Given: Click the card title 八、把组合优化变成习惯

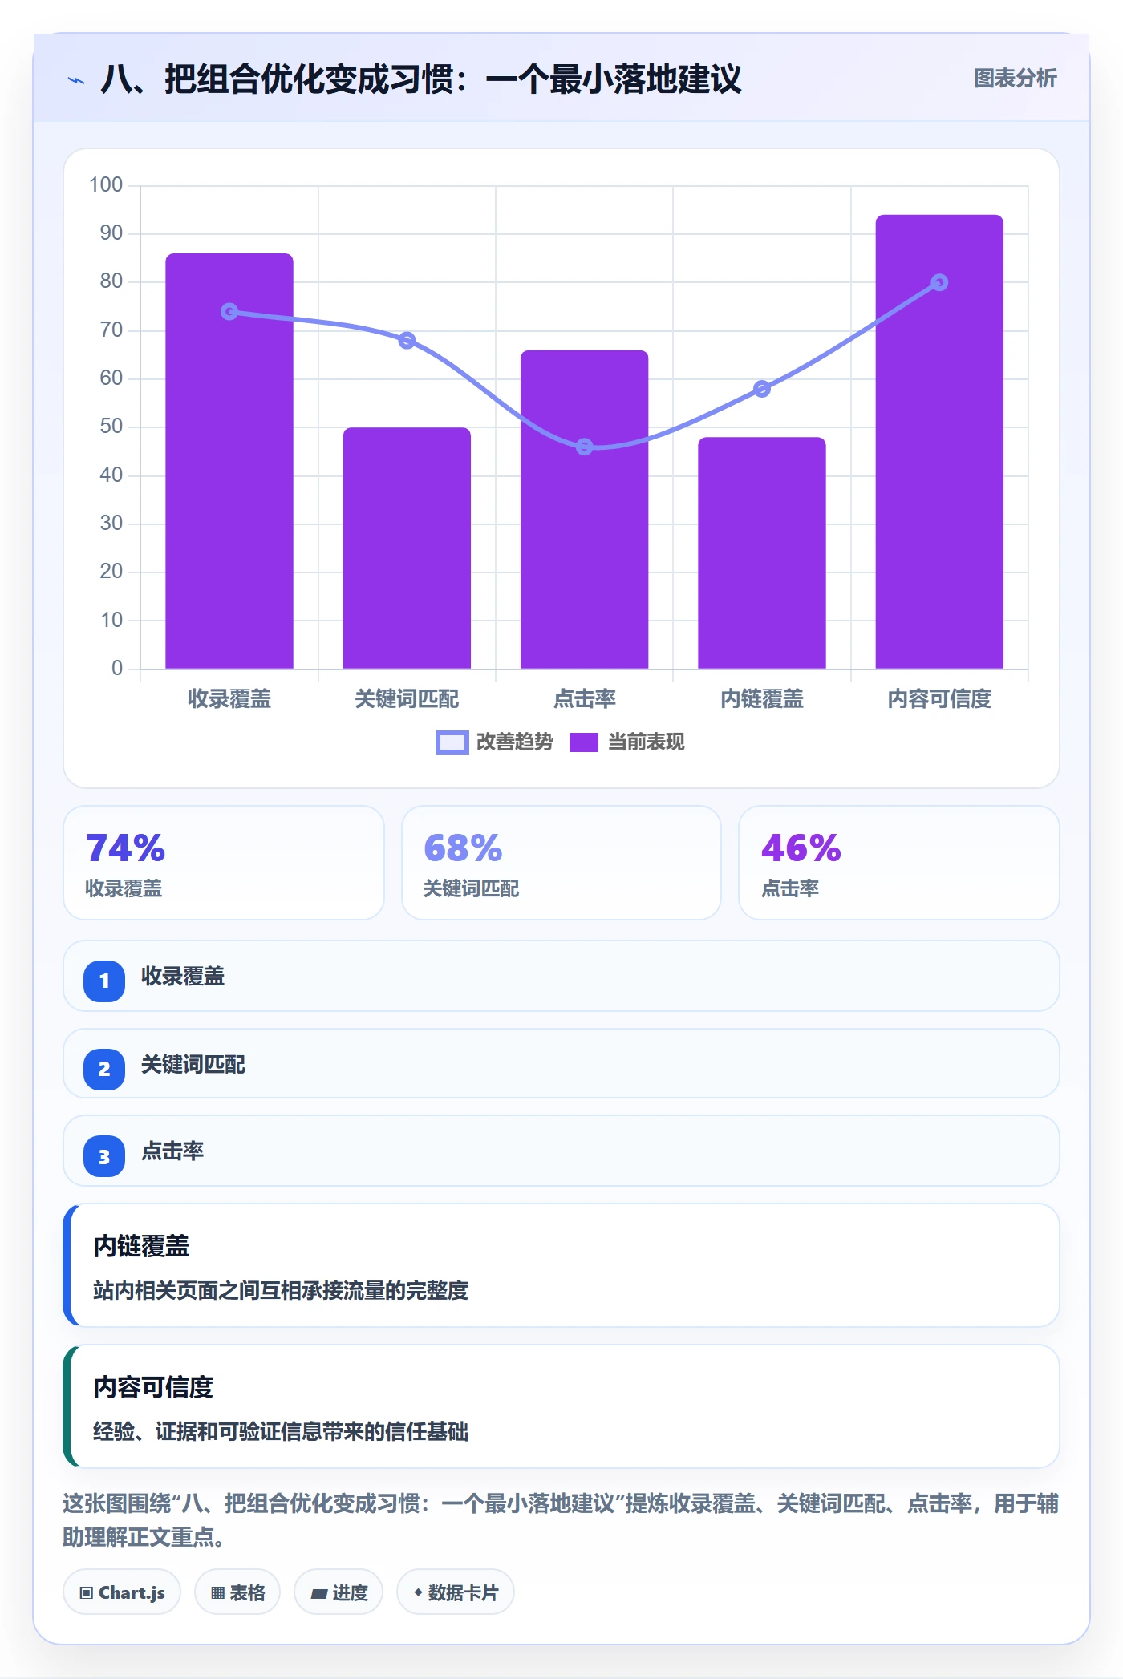Looking at the screenshot, I should click(421, 79).
